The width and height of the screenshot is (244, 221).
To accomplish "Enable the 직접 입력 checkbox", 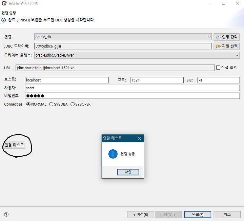I will tap(218, 68).
